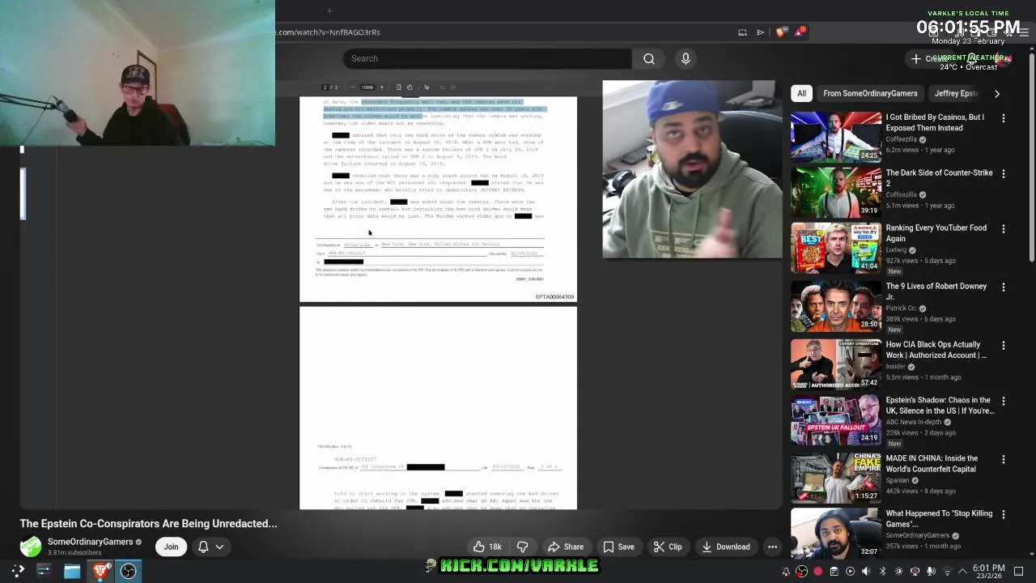The image size is (1036, 583).
Task: Open 'Ranking Every YouTuber Food Again' thumbnail
Action: [836, 248]
